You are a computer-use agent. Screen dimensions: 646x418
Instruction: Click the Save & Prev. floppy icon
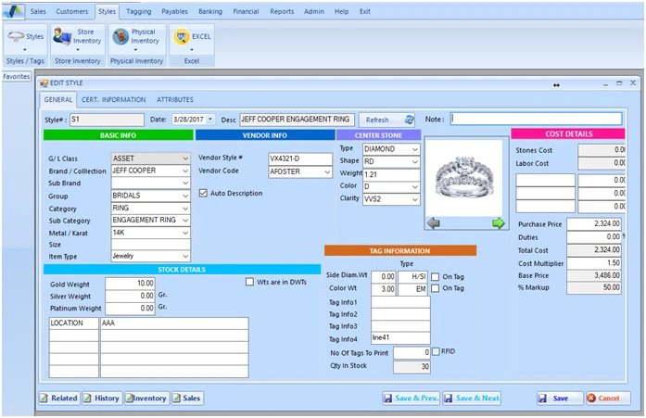click(387, 399)
